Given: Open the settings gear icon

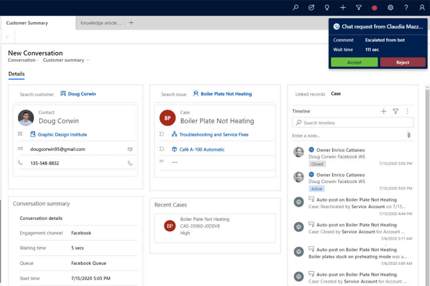Looking at the screenshot, I should [x=391, y=8].
